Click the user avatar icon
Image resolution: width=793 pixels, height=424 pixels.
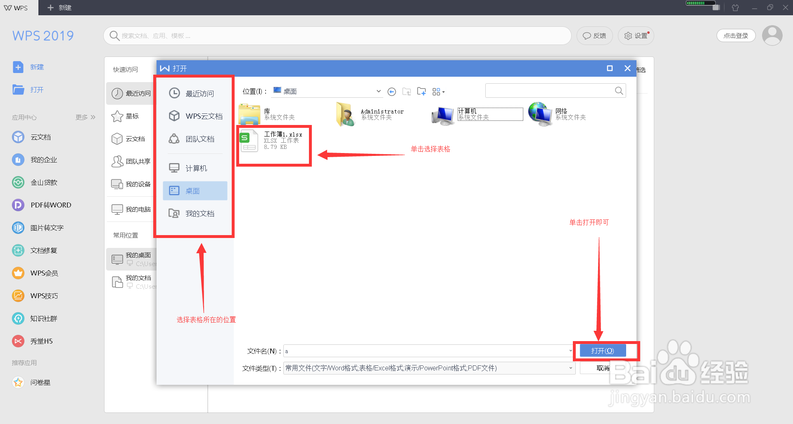(772, 35)
